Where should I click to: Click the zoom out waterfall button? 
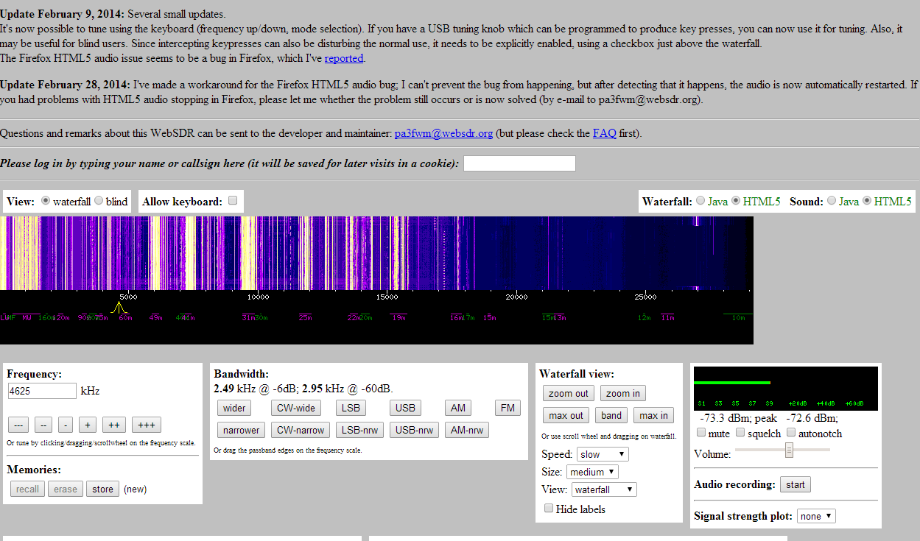(569, 393)
